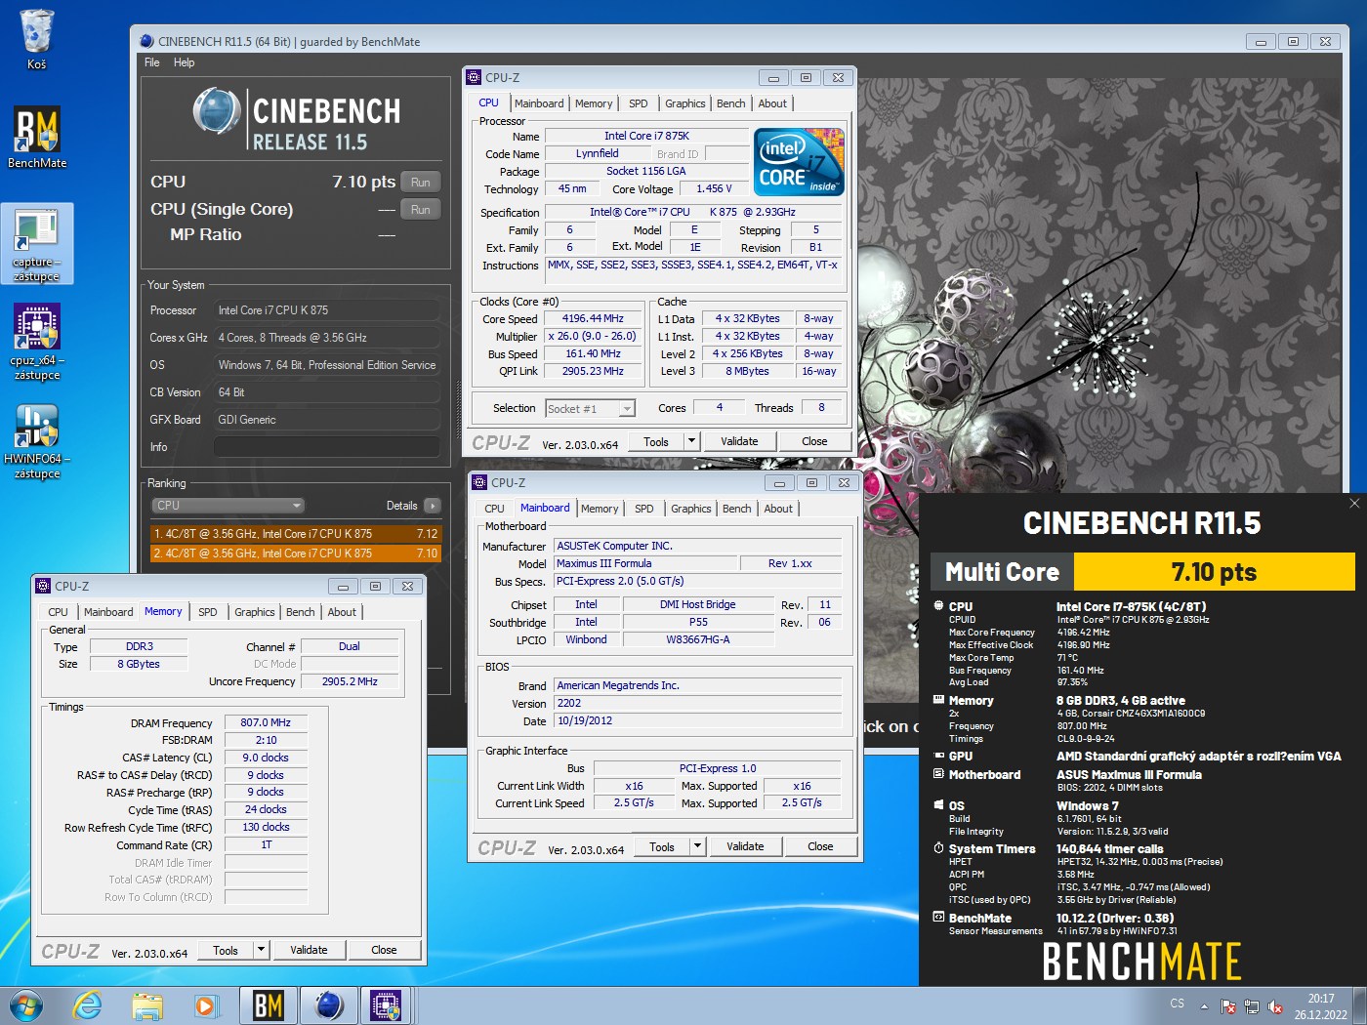
Task: Open Windows Explorer from the taskbar
Action: 147,1005
